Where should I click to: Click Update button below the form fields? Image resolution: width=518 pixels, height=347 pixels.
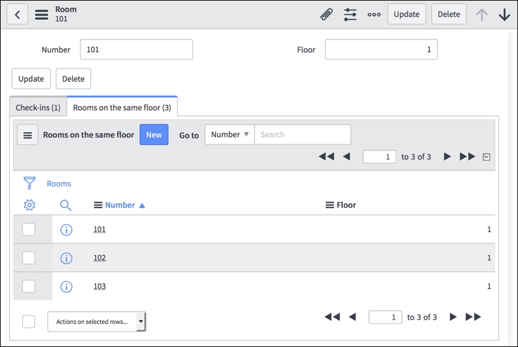coord(31,78)
